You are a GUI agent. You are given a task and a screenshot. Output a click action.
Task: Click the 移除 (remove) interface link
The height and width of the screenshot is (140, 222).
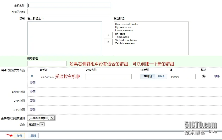tap(217, 76)
